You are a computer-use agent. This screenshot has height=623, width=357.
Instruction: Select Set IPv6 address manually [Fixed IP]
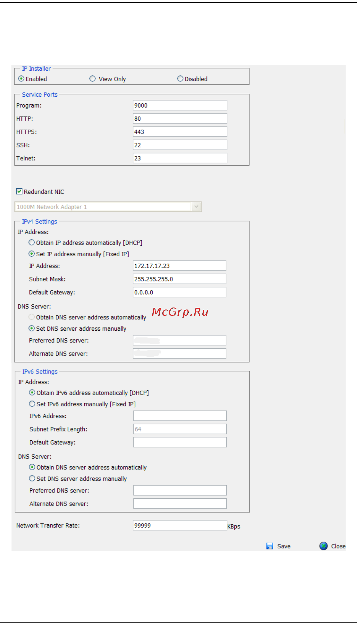point(32,404)
